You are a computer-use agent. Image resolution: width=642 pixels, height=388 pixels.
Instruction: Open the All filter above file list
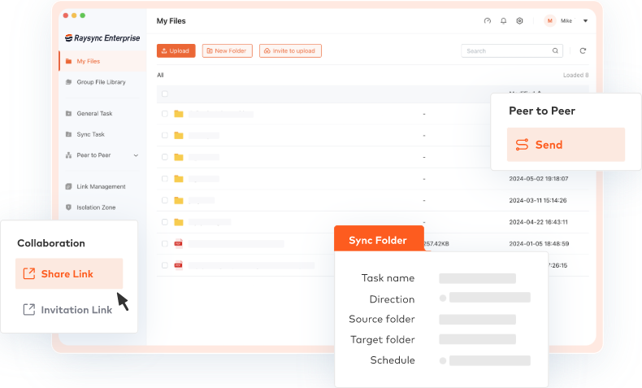tap(160, 75)
